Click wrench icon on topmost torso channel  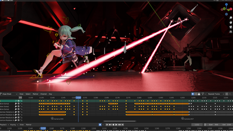click(x=16, y=104)
